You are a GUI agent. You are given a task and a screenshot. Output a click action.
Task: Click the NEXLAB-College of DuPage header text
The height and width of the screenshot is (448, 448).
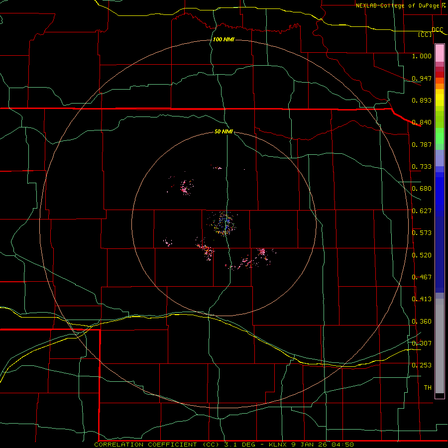397,5
